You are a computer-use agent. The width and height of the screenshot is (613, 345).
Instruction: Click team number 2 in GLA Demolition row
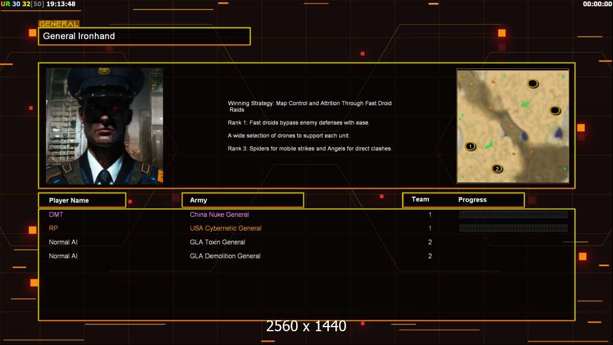point(430,256)
